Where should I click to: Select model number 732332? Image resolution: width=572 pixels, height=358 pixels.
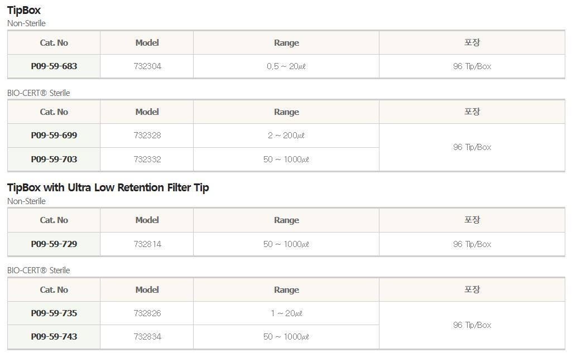(x=147, y=159)
